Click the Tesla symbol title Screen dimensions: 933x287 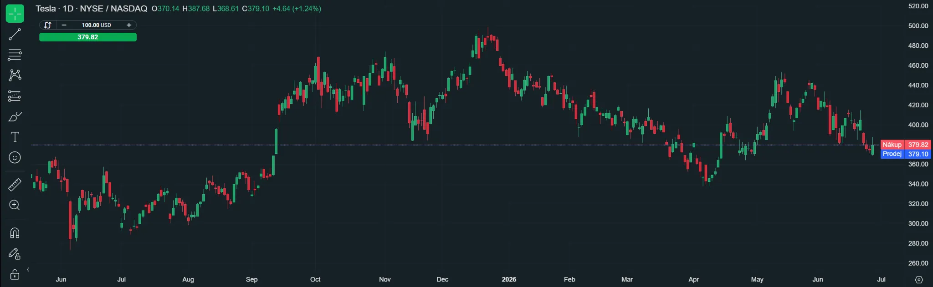click(x=46, y=9)
